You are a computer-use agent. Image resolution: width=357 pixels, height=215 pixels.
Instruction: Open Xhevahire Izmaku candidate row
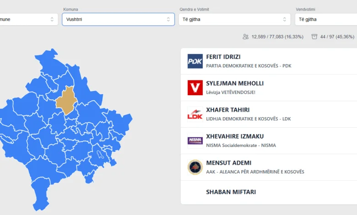(235, 136)
